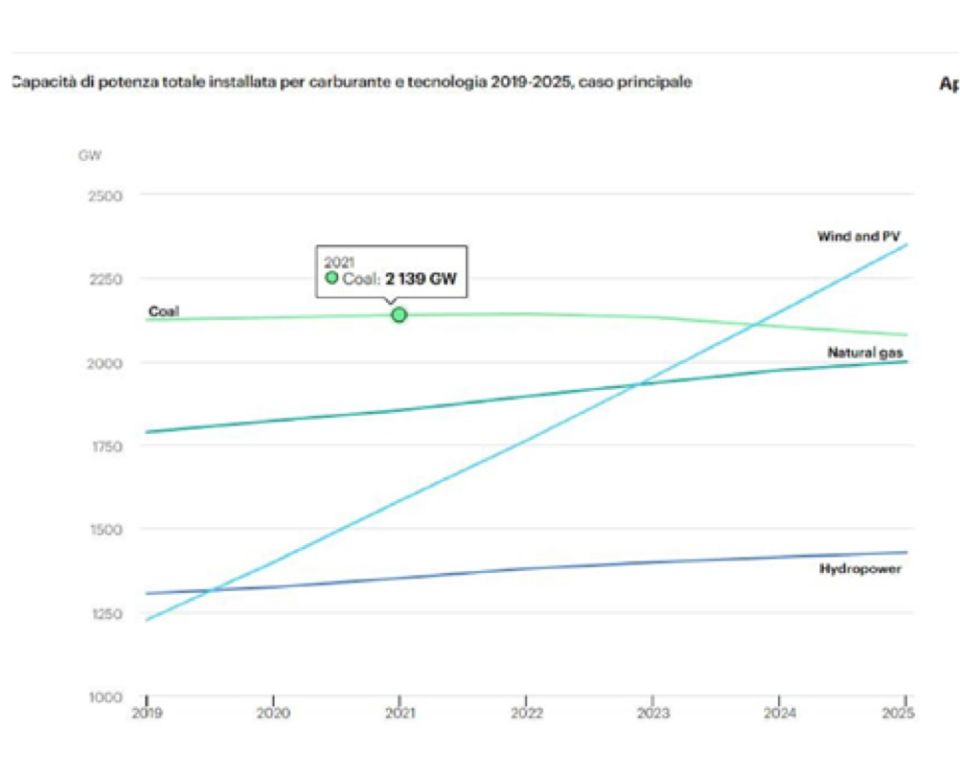Image resolution: width=960 pixels, height=778 pixels.
Task: Select the 'Wind and PV' line label
Action: pyautogui.click(x=858, y=236)
